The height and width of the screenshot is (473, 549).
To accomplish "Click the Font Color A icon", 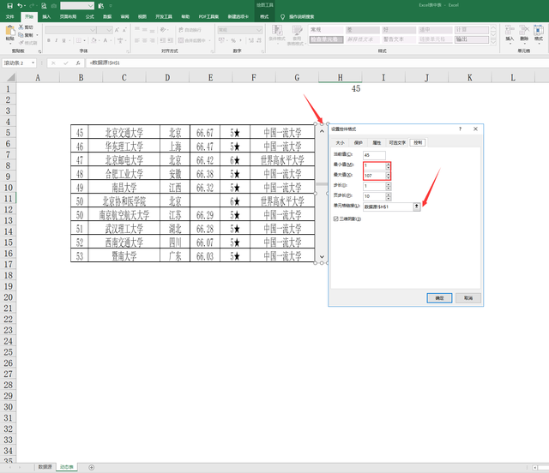I will (105, 40).
